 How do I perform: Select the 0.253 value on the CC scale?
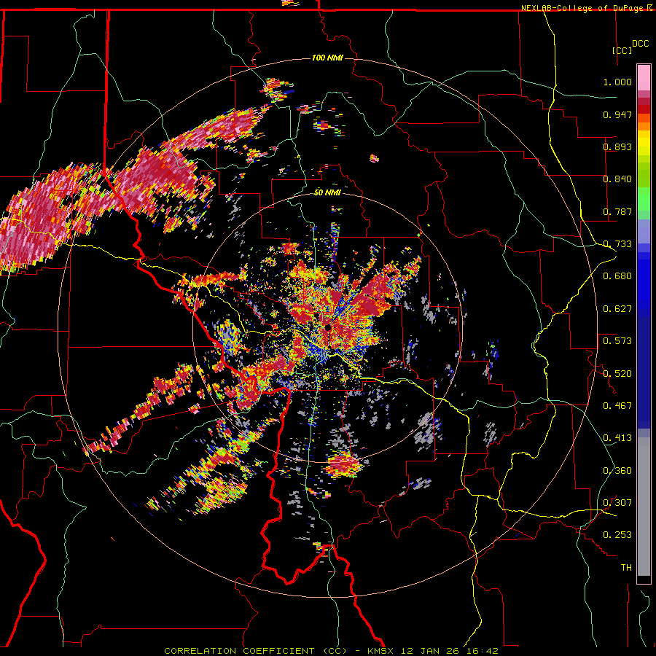pyautogui.click(x=617, y=535)
